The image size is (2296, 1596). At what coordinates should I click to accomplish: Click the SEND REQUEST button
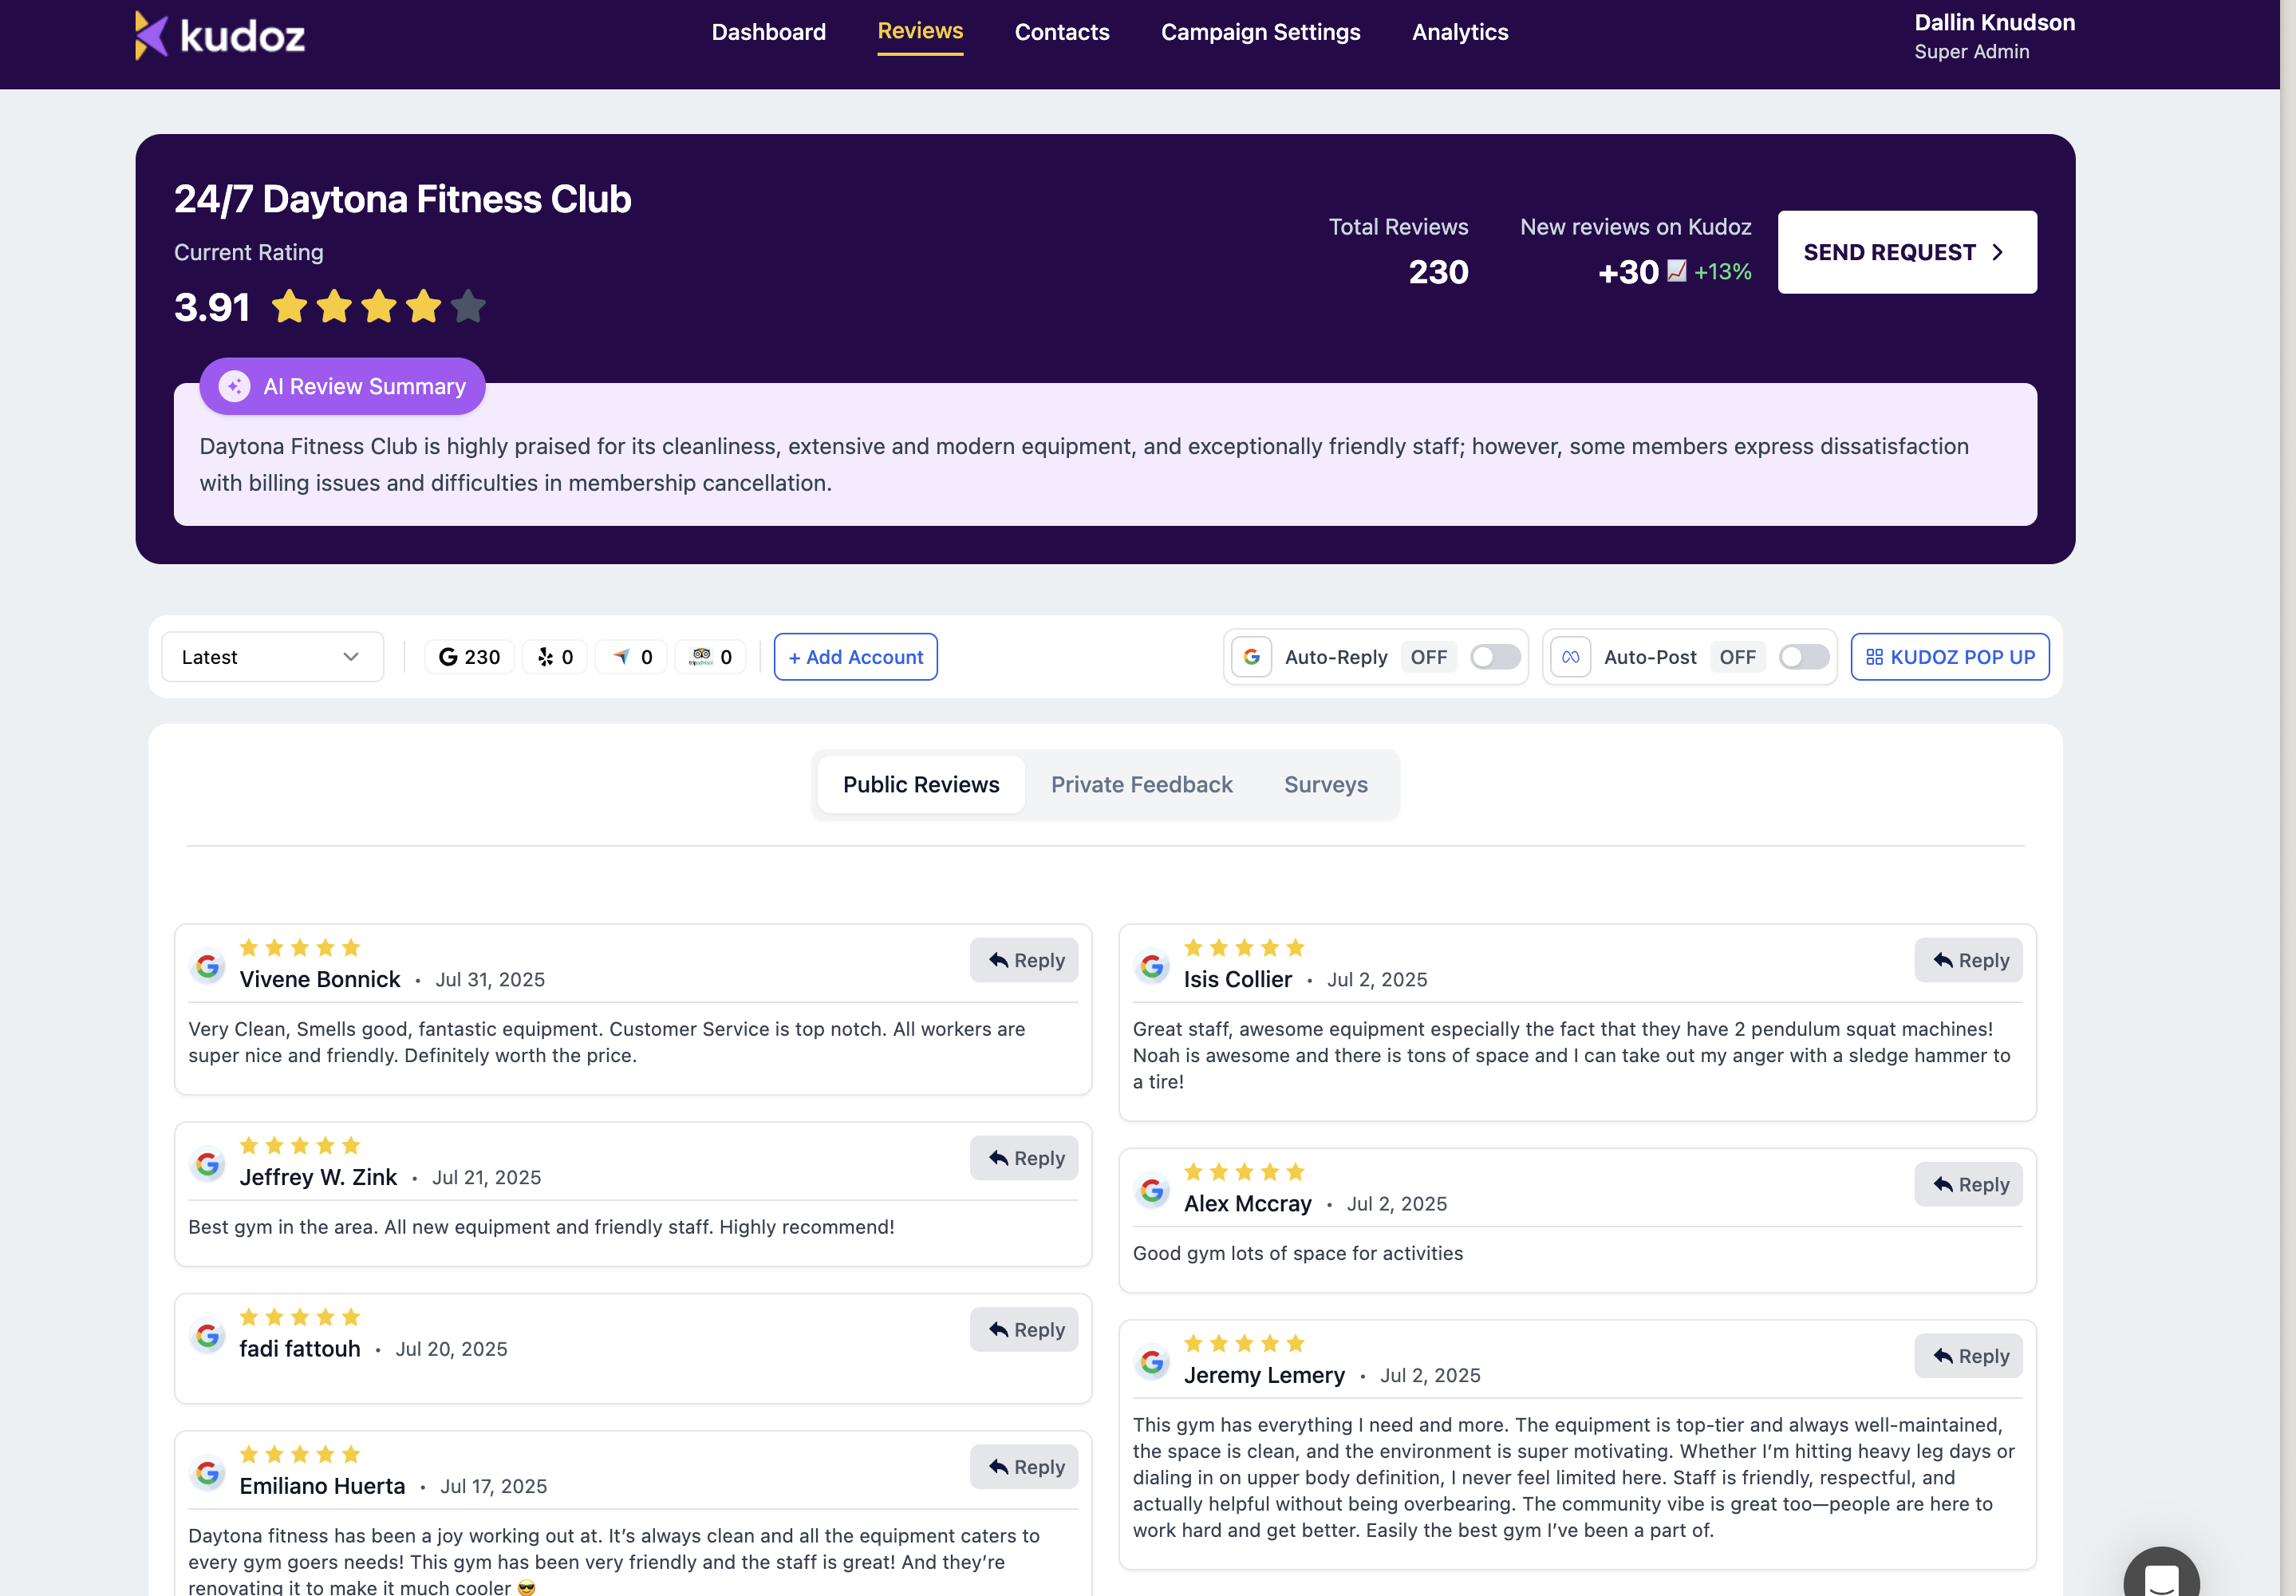click(x=1905, y=252)
